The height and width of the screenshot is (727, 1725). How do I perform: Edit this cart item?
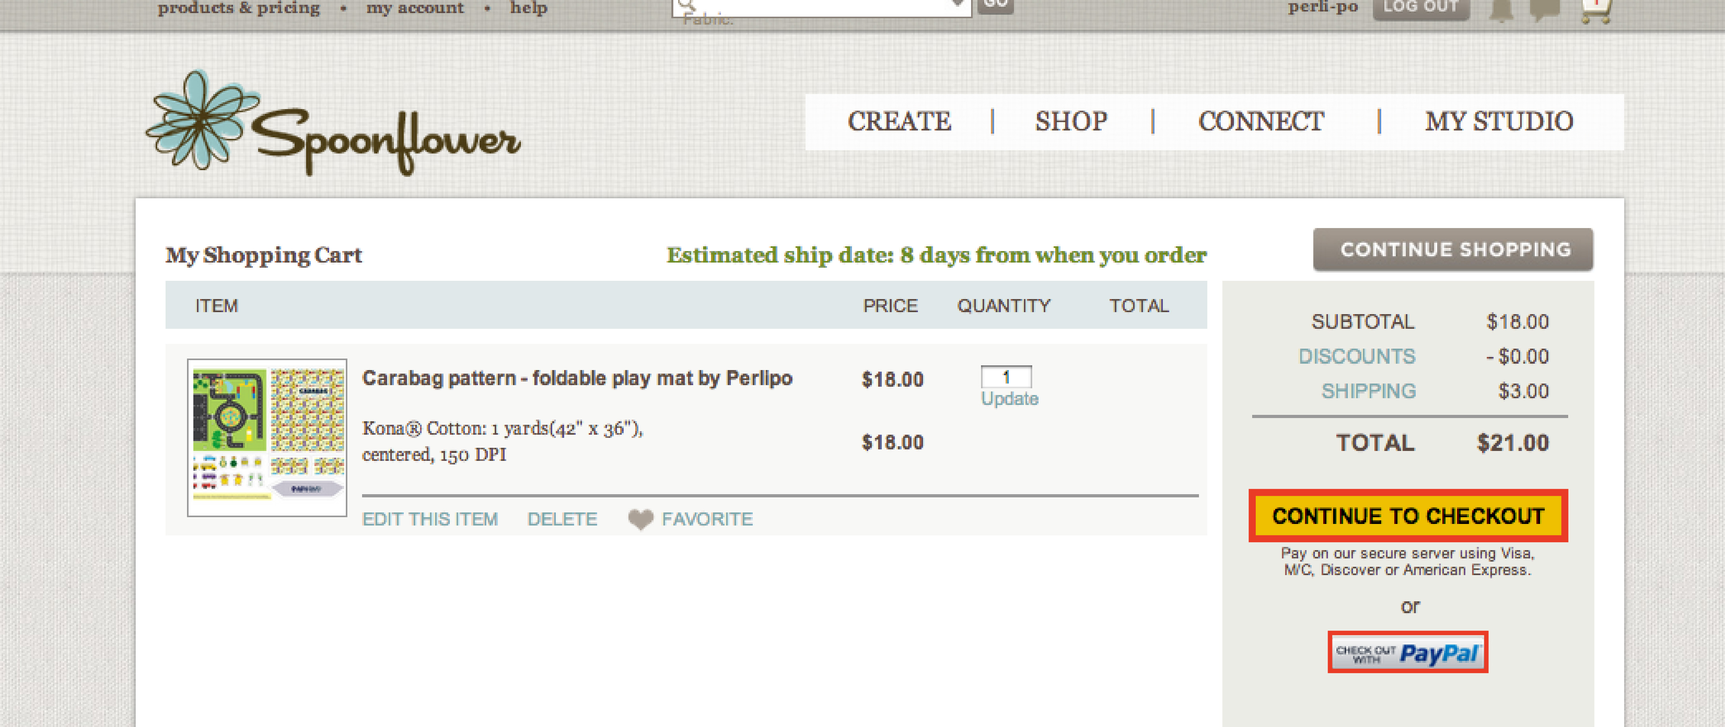click(x=430, y=519)
